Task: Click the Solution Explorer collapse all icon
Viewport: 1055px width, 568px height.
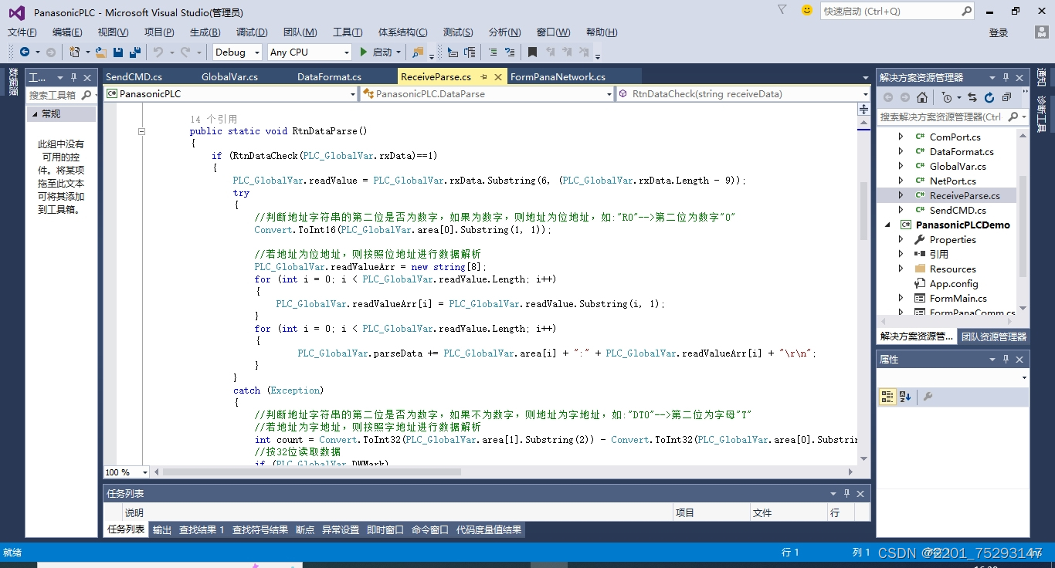Action: (1006, 97)
